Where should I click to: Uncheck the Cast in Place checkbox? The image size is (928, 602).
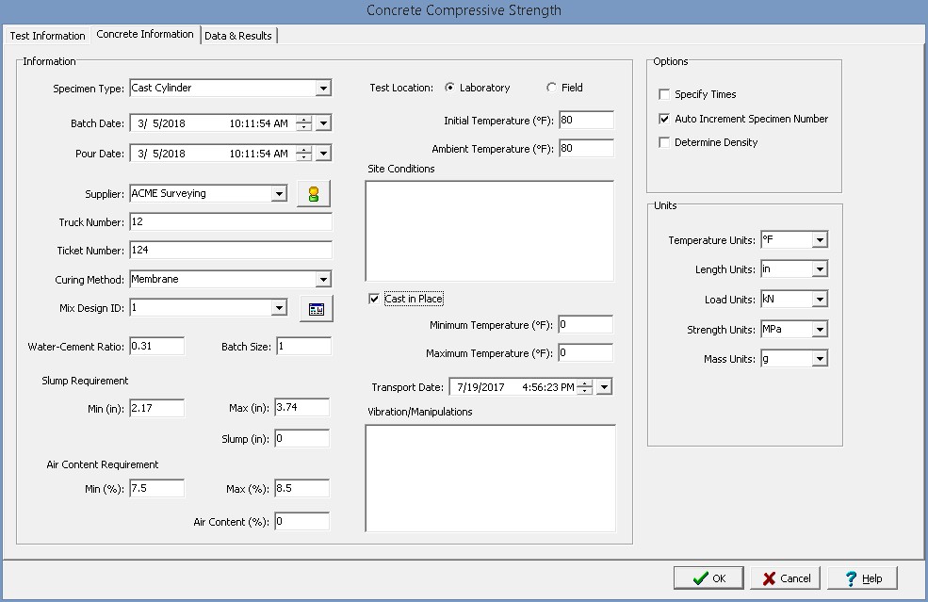[375, 299]
